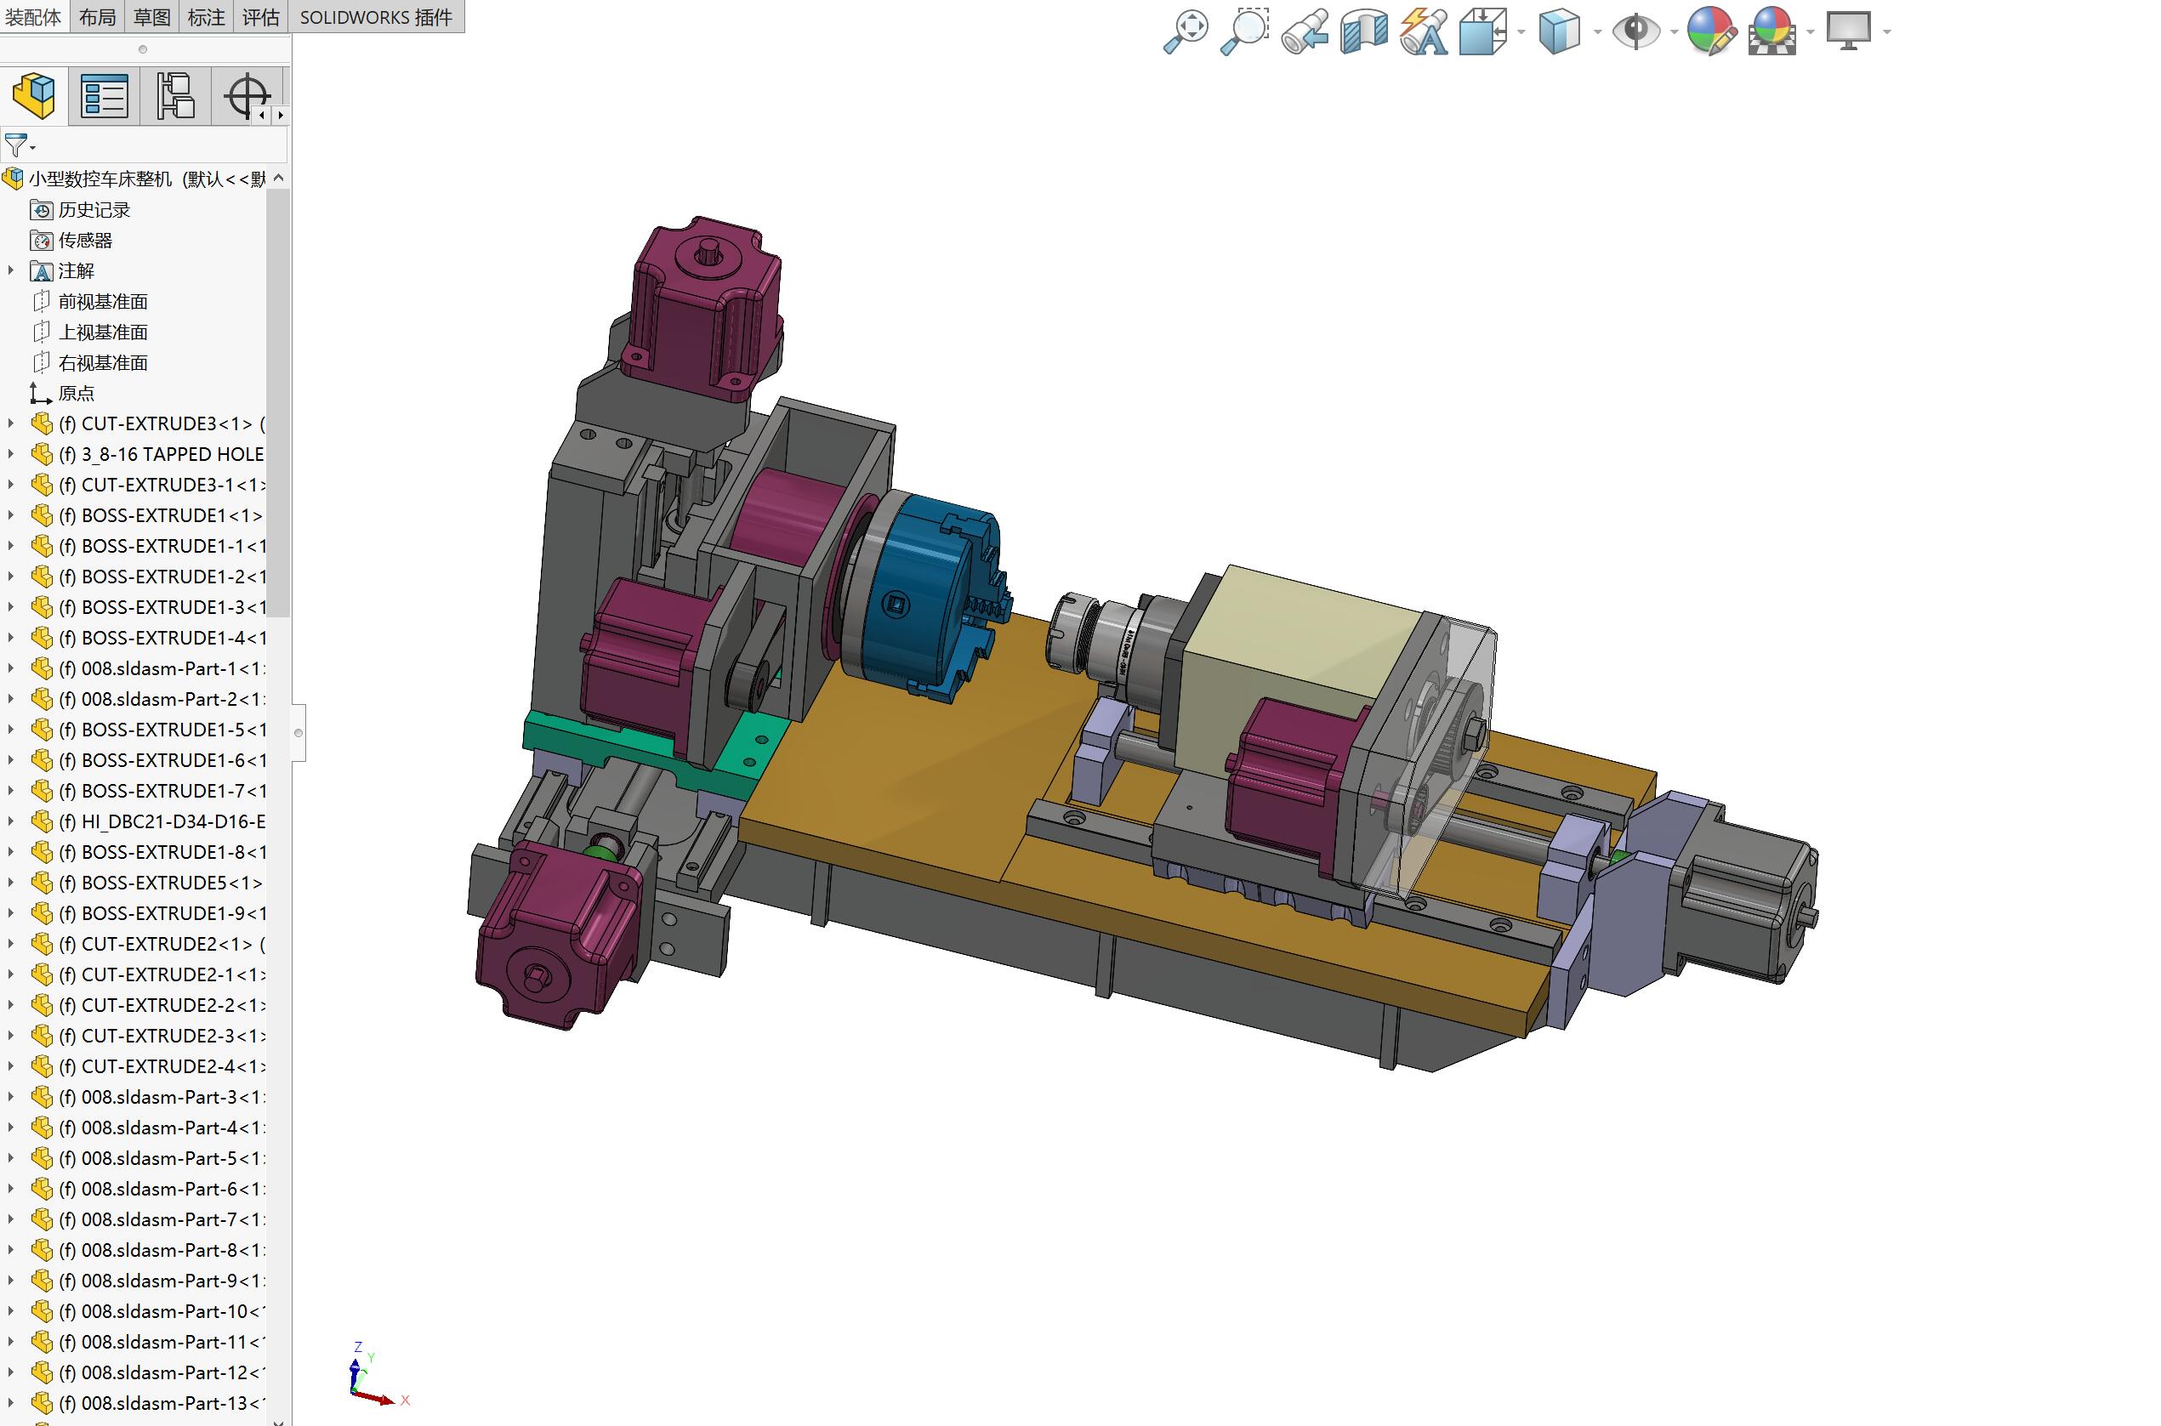Click the Edit Appearance color ball
The width and height of the screenshot is (2161, 1426).
[1711, 31]
